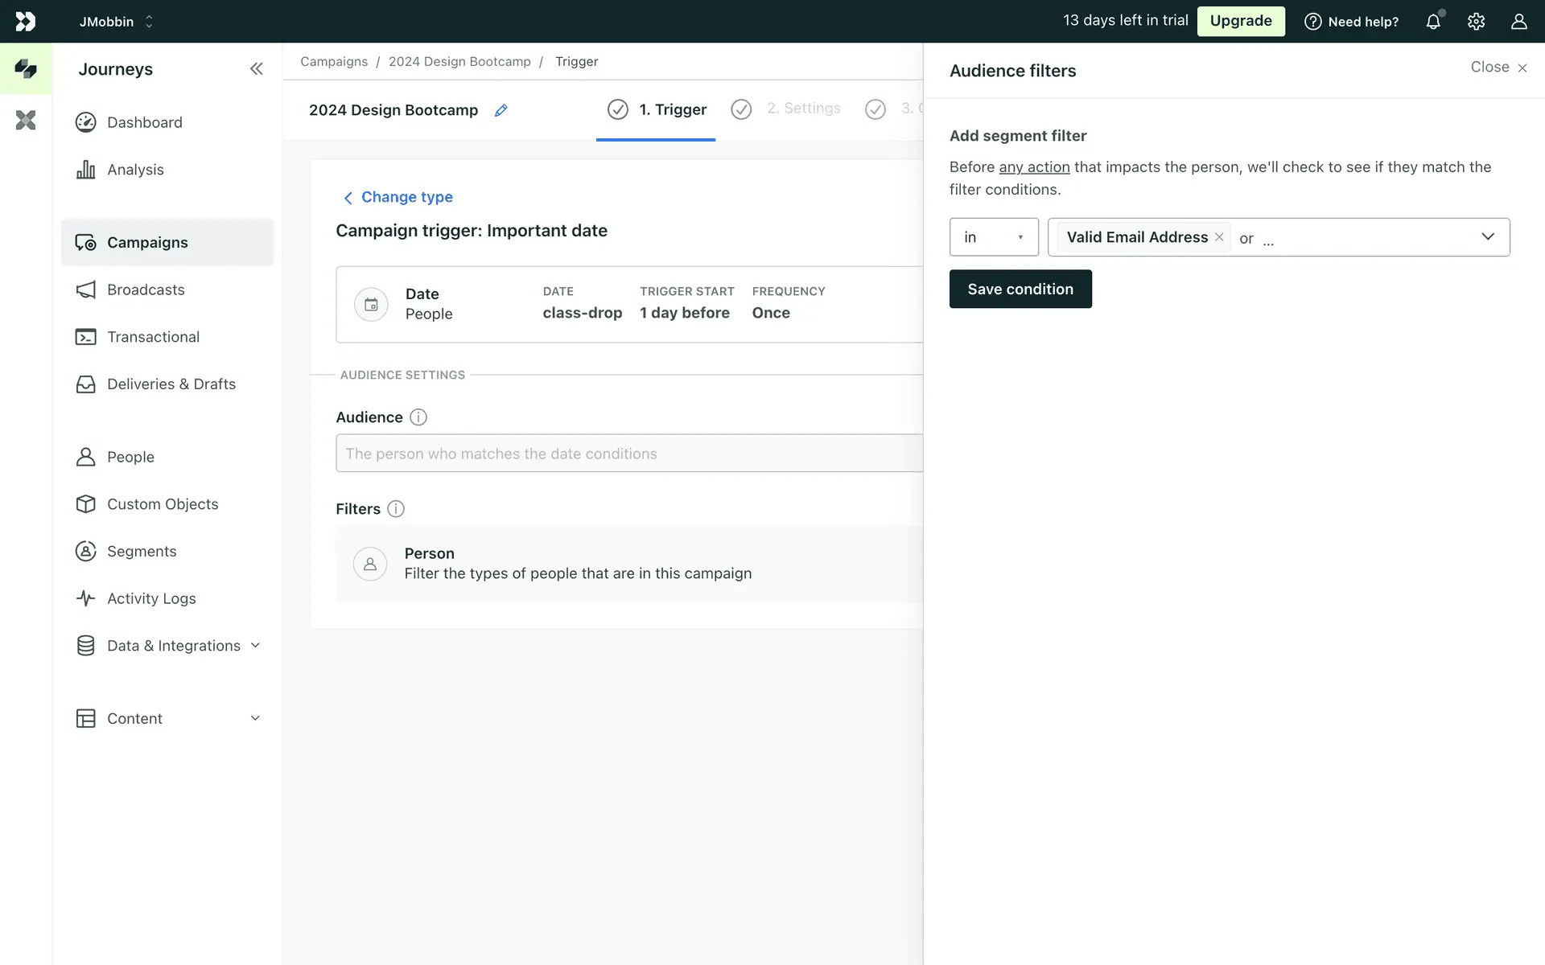Switch the JMobbin workspace selector
Image resolution: width=1545 pixels, height=965 pixels.
[116, 22]
